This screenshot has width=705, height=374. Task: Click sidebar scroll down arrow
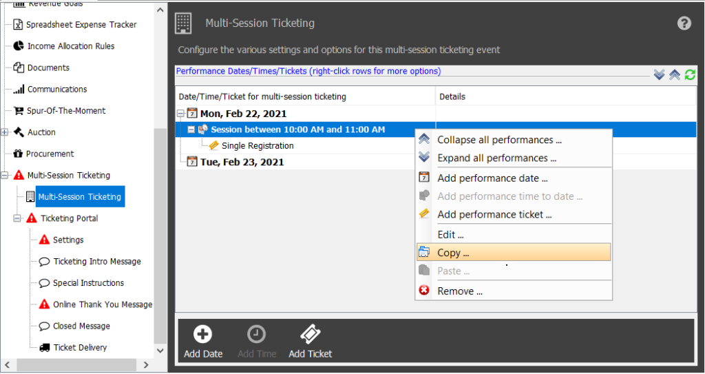click(160, 350)
